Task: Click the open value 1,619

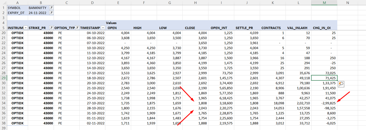Action: point(125,118)
